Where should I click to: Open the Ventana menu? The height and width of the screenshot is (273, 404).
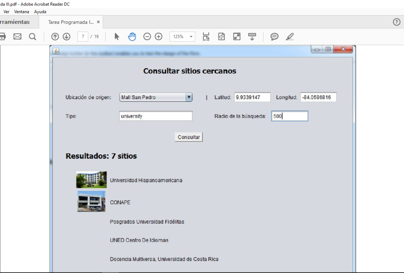point(22,11)
